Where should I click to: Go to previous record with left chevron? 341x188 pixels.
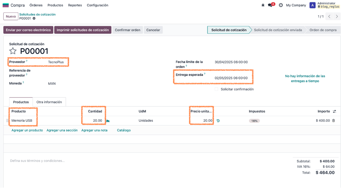point(329,16)
